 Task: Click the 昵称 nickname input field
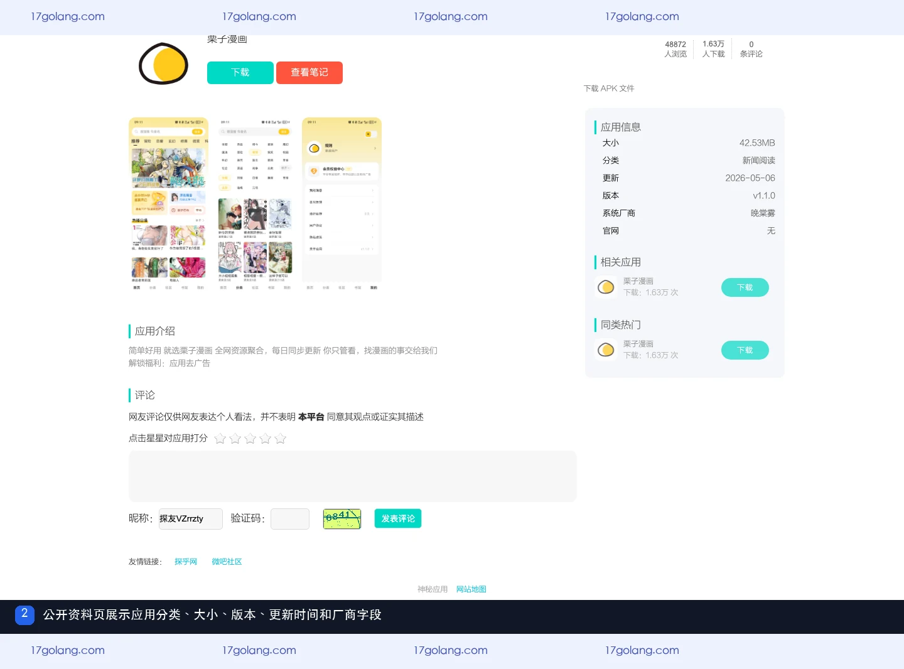point(190,519)
